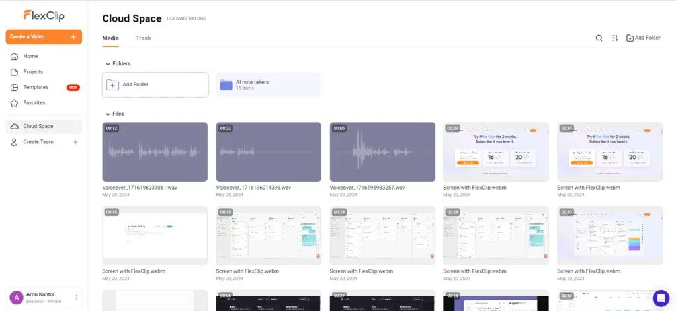The height and width of the screenshot is (311, 676).
Task: Click the Create a Video button
Action: coord(44,37)
